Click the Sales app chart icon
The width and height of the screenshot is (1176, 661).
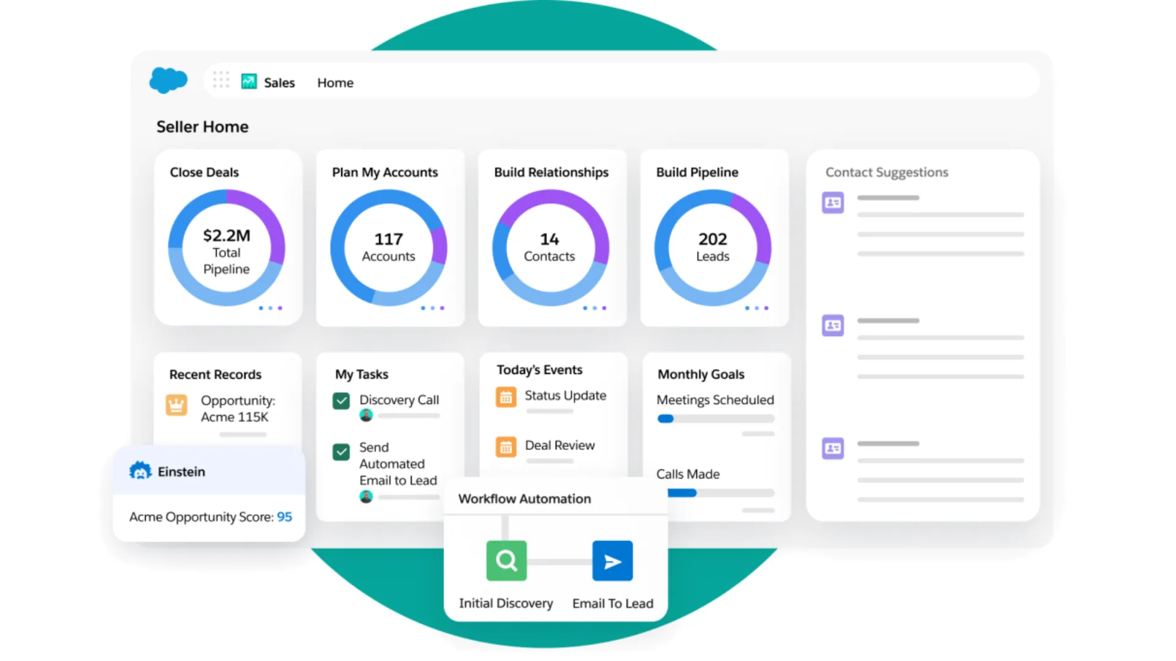[249, 81]
